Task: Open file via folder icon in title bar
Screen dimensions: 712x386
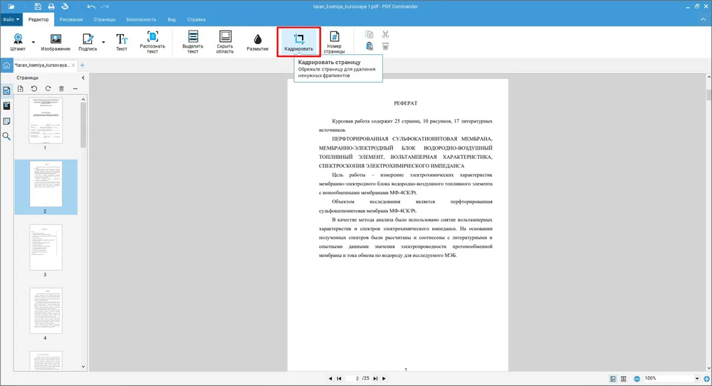Action: pos(11,6)
